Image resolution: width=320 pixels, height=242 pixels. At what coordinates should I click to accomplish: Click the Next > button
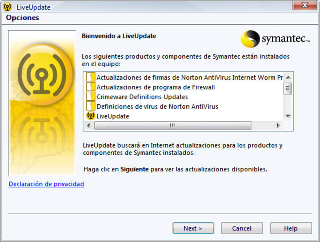193,228
